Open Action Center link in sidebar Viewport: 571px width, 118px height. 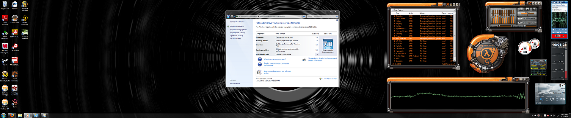[235, 83]
